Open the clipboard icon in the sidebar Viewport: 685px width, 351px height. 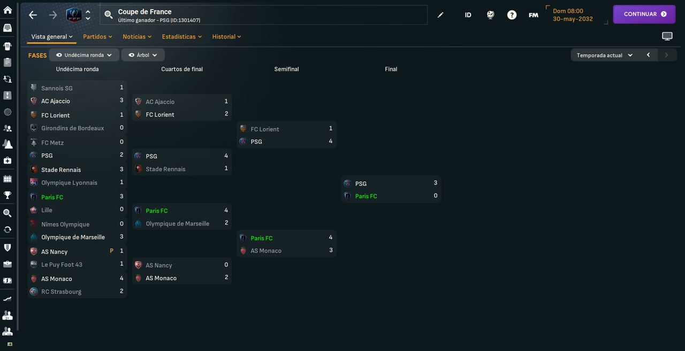tap(7, 63)
